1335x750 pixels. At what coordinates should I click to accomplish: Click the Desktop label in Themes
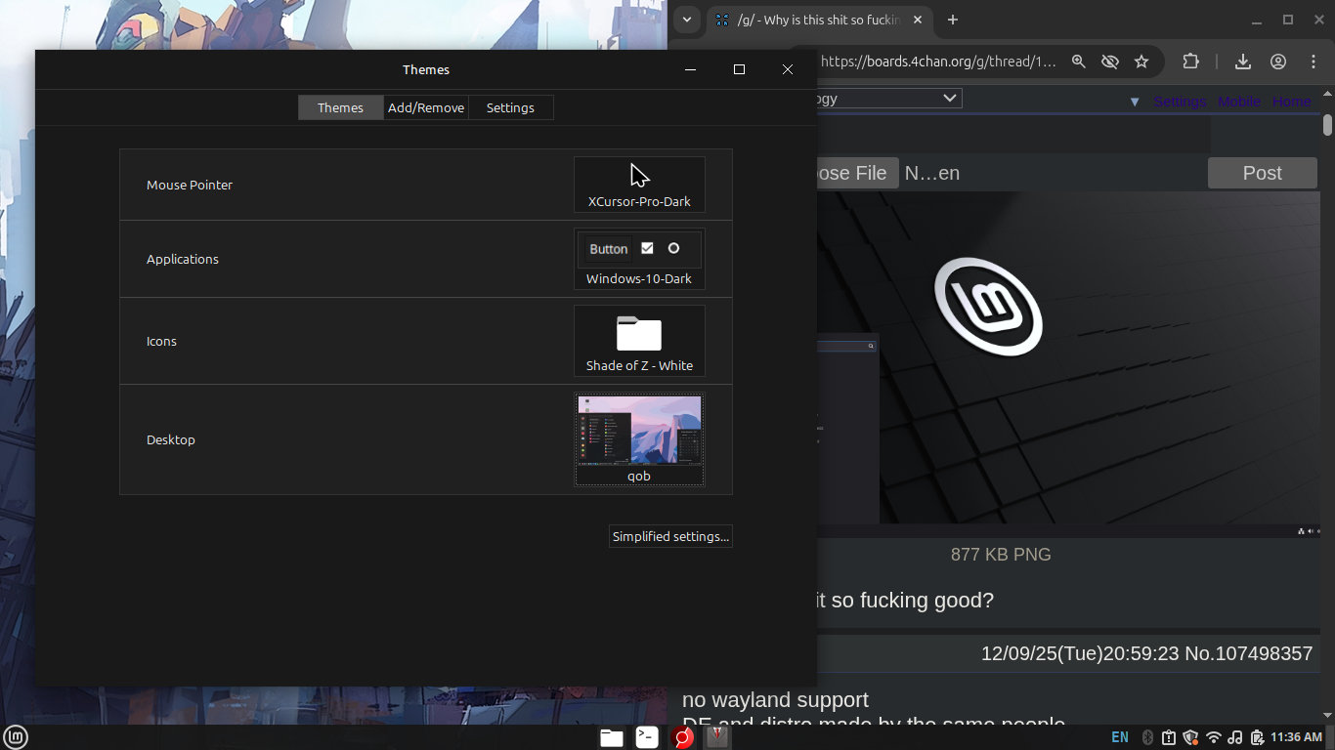(171, 439)
